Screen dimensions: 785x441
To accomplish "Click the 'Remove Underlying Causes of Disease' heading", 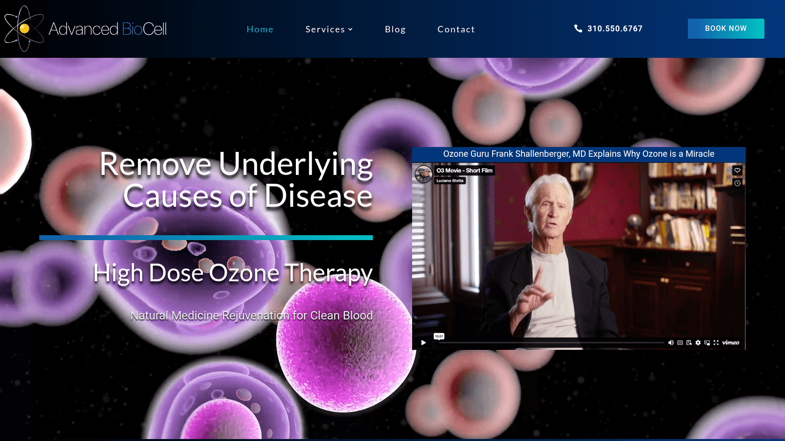I will click(x=236, y=180).
